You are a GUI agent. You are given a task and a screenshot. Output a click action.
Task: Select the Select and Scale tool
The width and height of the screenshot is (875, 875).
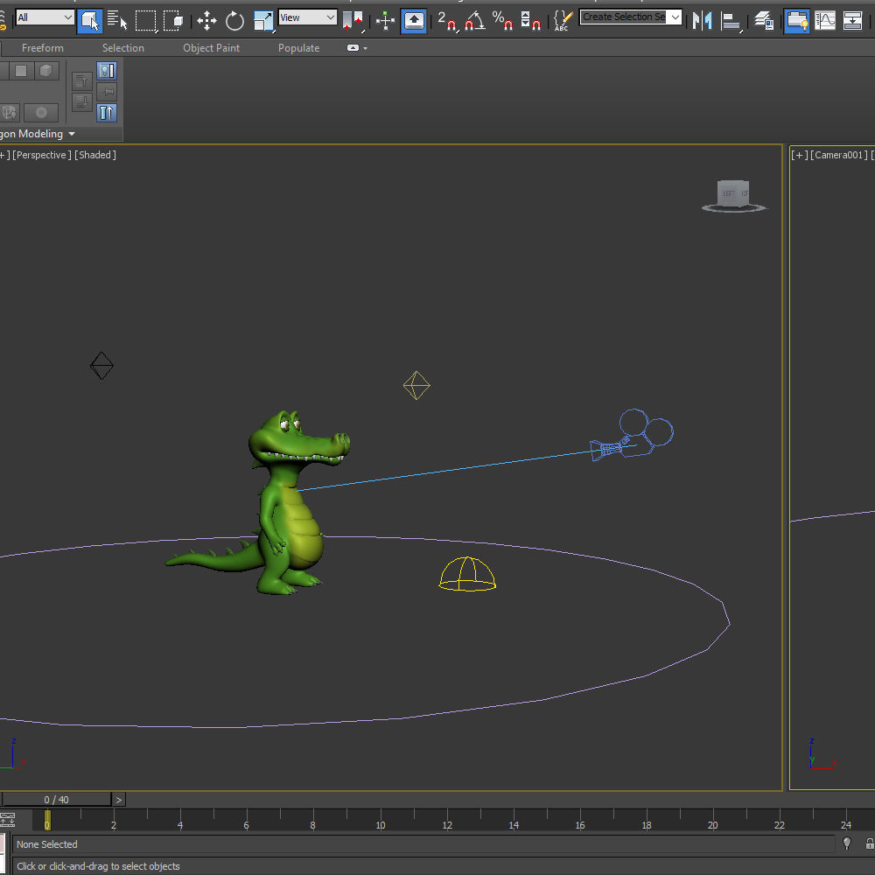263,21
